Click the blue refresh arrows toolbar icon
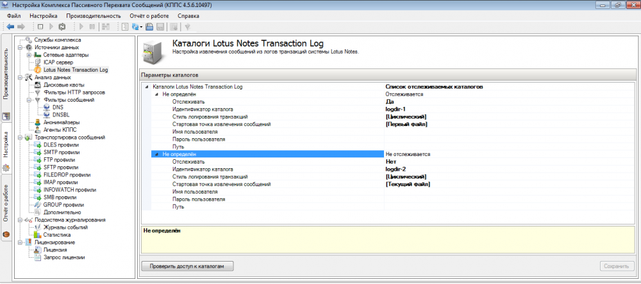Viewport: 641px width, 284px height. tap(135, 26)
